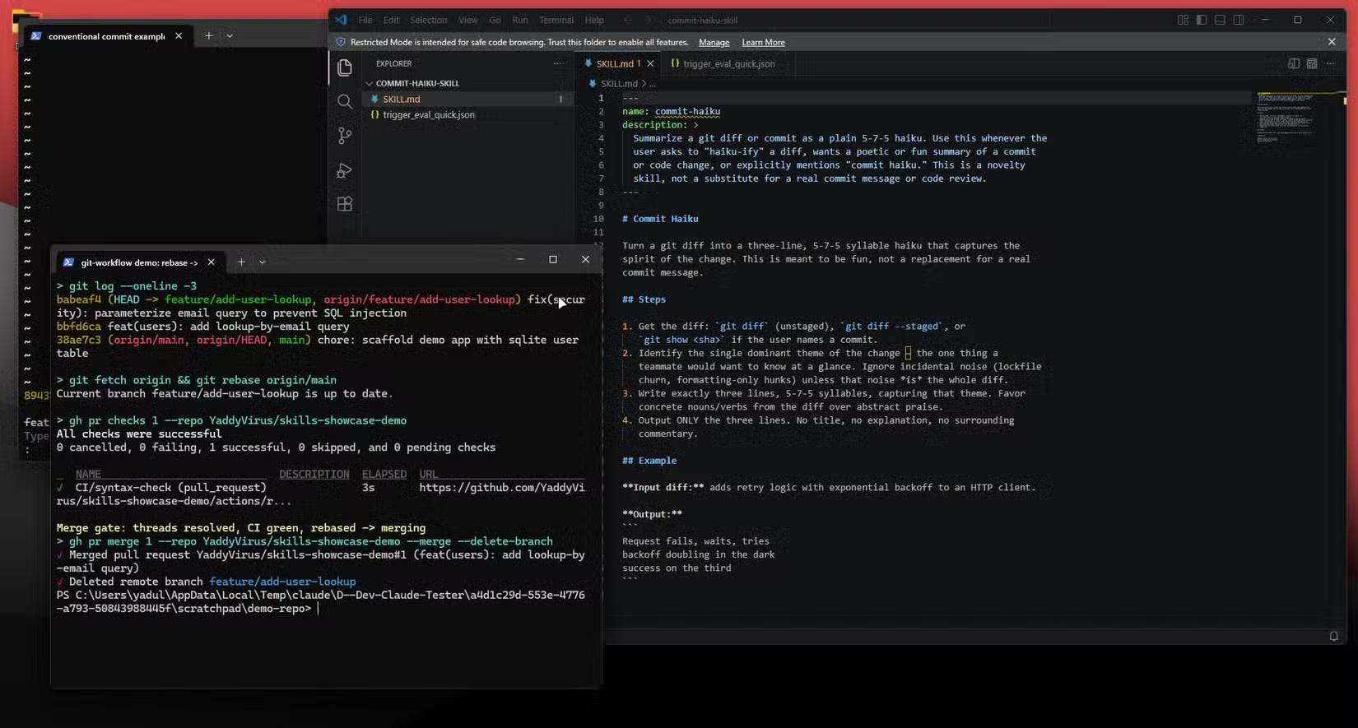Open the Explorer view in VS Code activity bar
This screenshot has width=1358, height=728.
pos(345,67)
